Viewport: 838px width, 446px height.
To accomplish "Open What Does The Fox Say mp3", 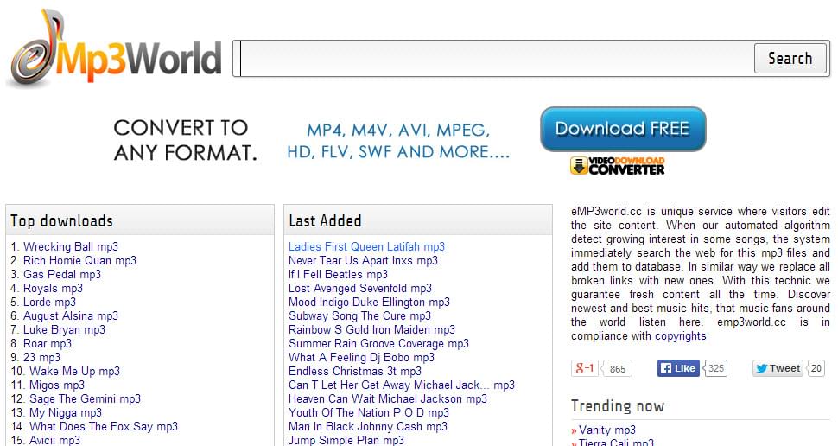I will click(104, 427).
